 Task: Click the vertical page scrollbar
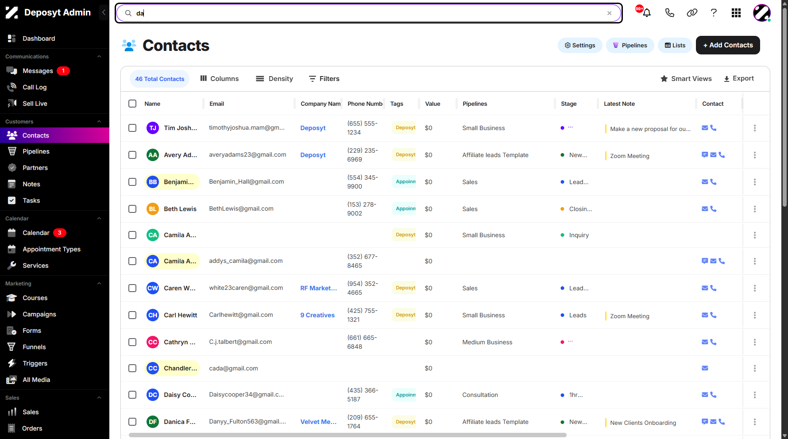pos(784,106)
